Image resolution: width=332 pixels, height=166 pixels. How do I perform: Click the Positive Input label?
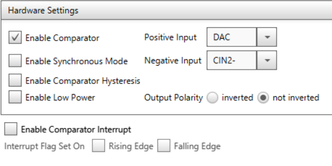point(170,37)
